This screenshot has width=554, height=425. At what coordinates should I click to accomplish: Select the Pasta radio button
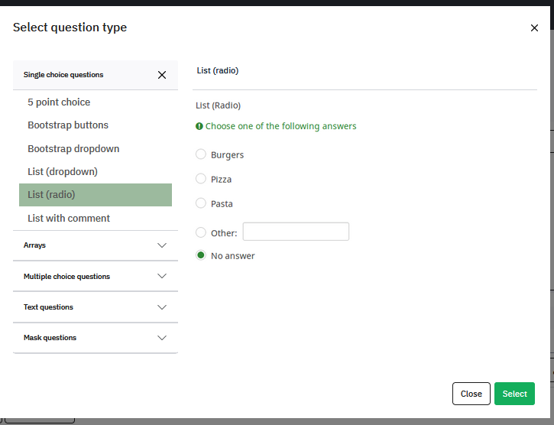pos(201,203)
